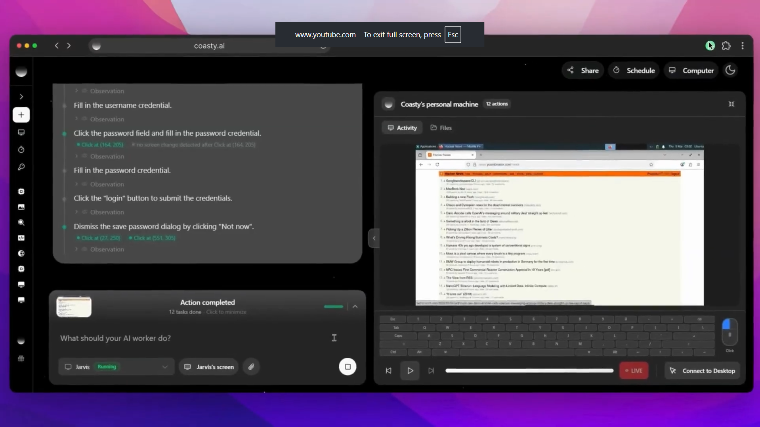Tap the Tab key on the virtual keyboard
Image resolution: width=760 pixels, height=427 pixels.
[396, 327]
